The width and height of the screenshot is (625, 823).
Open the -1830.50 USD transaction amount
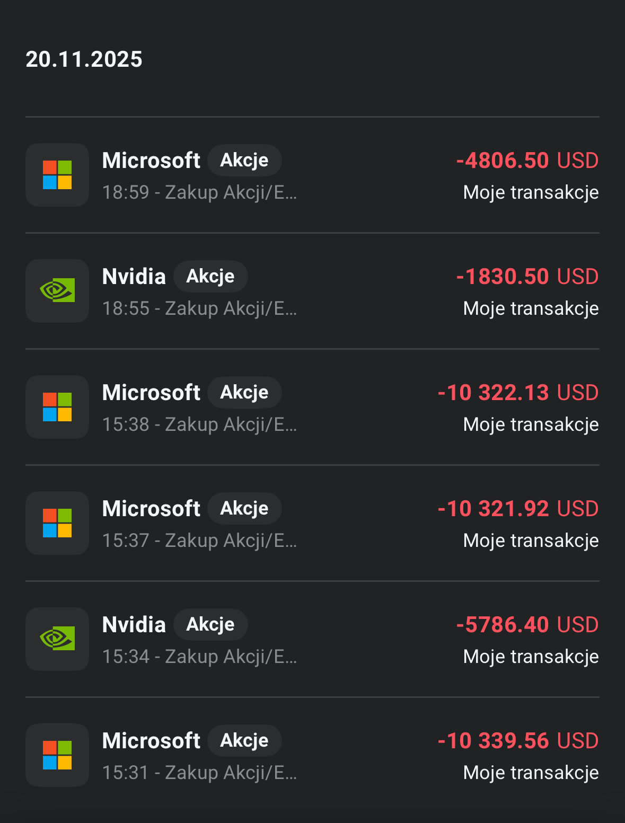pos(527,277)
